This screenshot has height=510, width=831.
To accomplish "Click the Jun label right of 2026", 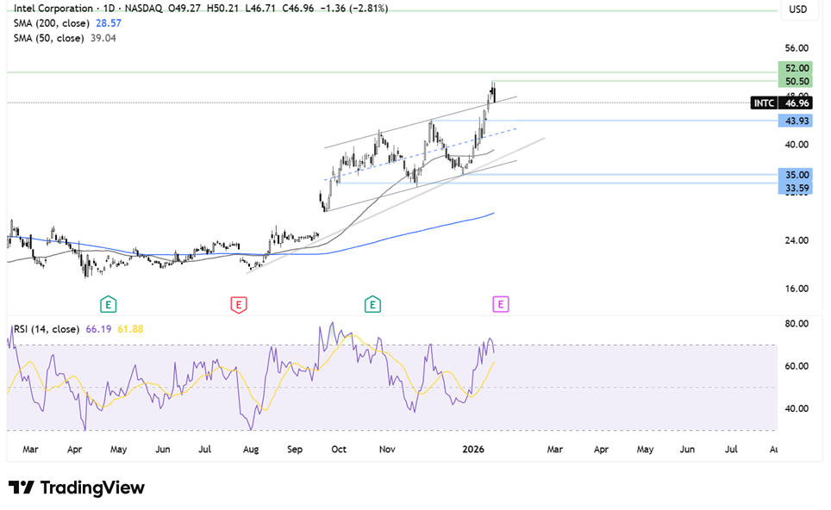I will 687,449.
